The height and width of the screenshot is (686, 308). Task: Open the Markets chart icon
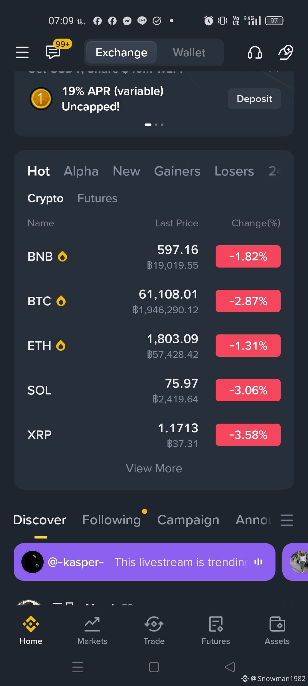pos(92,624)
